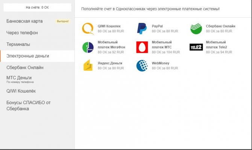Viewport: 252px width, 150px height.
Task: Click the По номеру телефона subtitle
Action: point(20,82)
